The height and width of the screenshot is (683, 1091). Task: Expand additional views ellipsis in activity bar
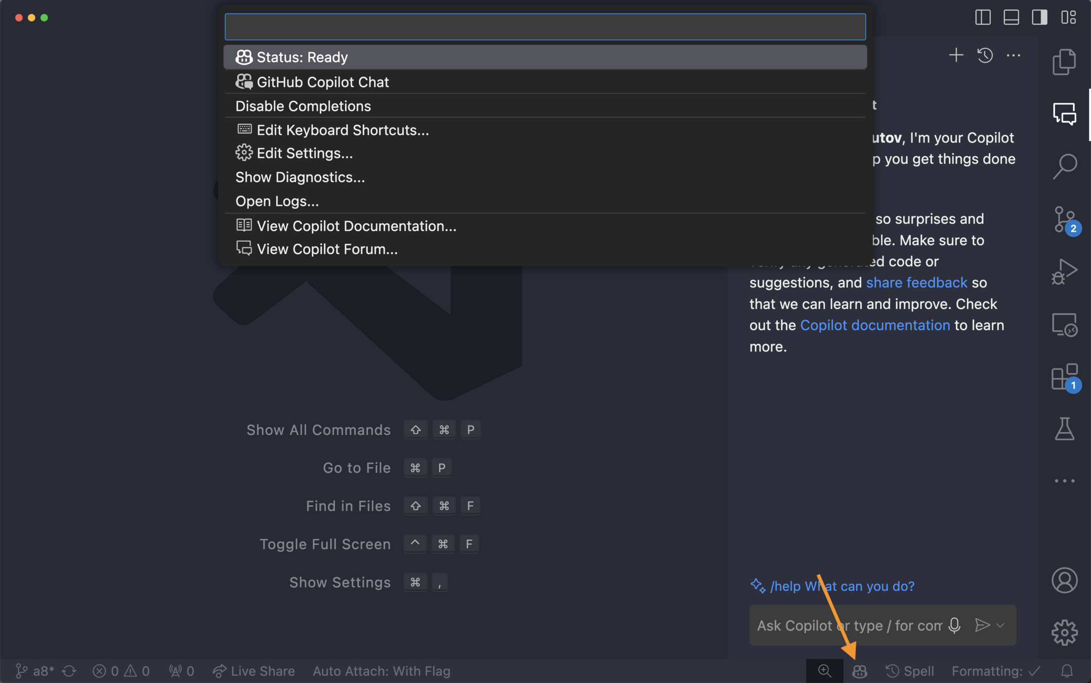1064,481
